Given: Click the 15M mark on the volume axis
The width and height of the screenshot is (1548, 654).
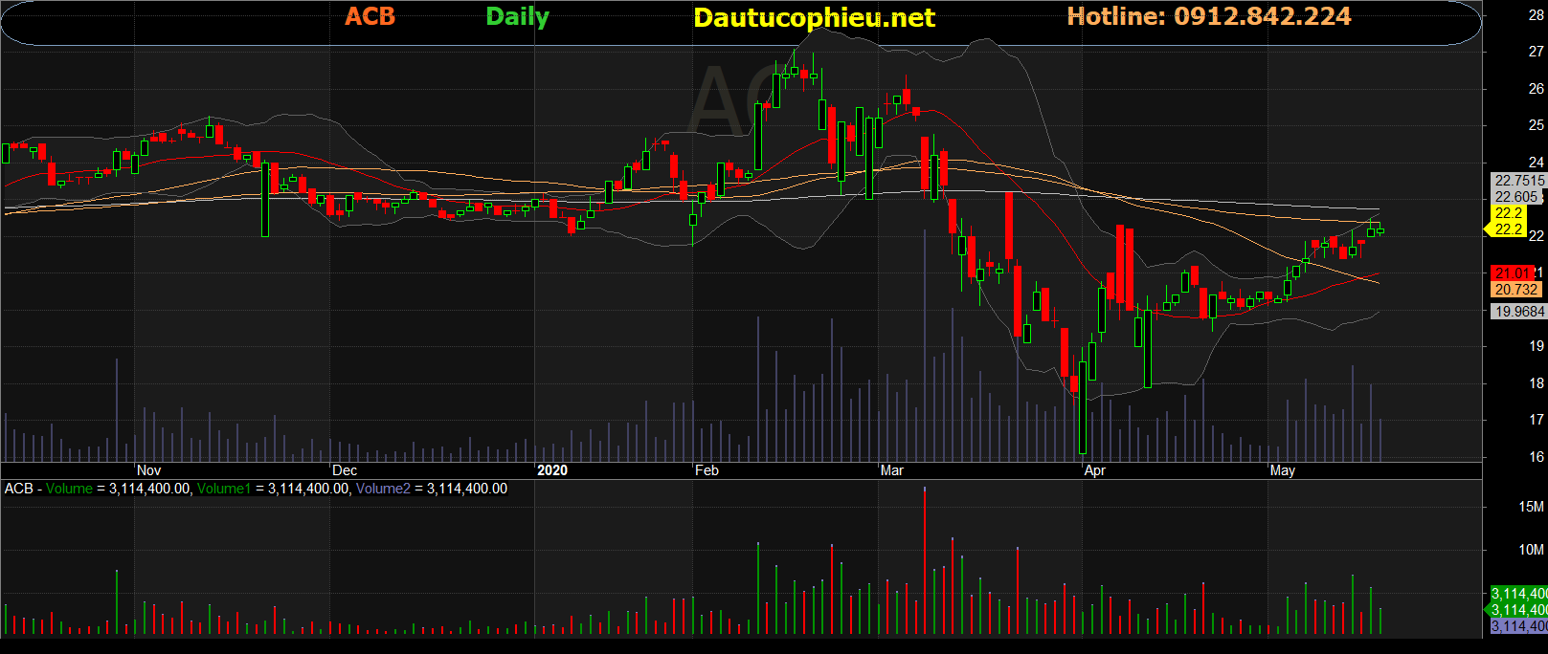Looking at the screenshot, I should coord(1531,507).
